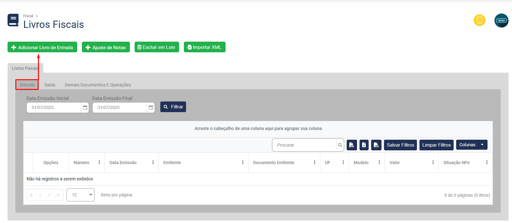Image resolution: width=512 pixels, height=223 pixels.
Task: Select the Livros Fiscais main tab
Action: point(25,68)
